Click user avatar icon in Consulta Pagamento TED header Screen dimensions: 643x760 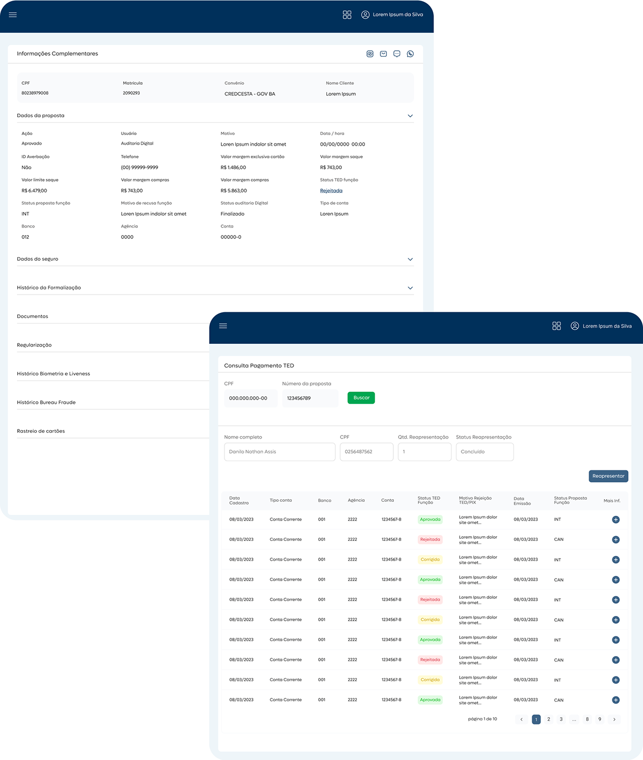[575, 326]
